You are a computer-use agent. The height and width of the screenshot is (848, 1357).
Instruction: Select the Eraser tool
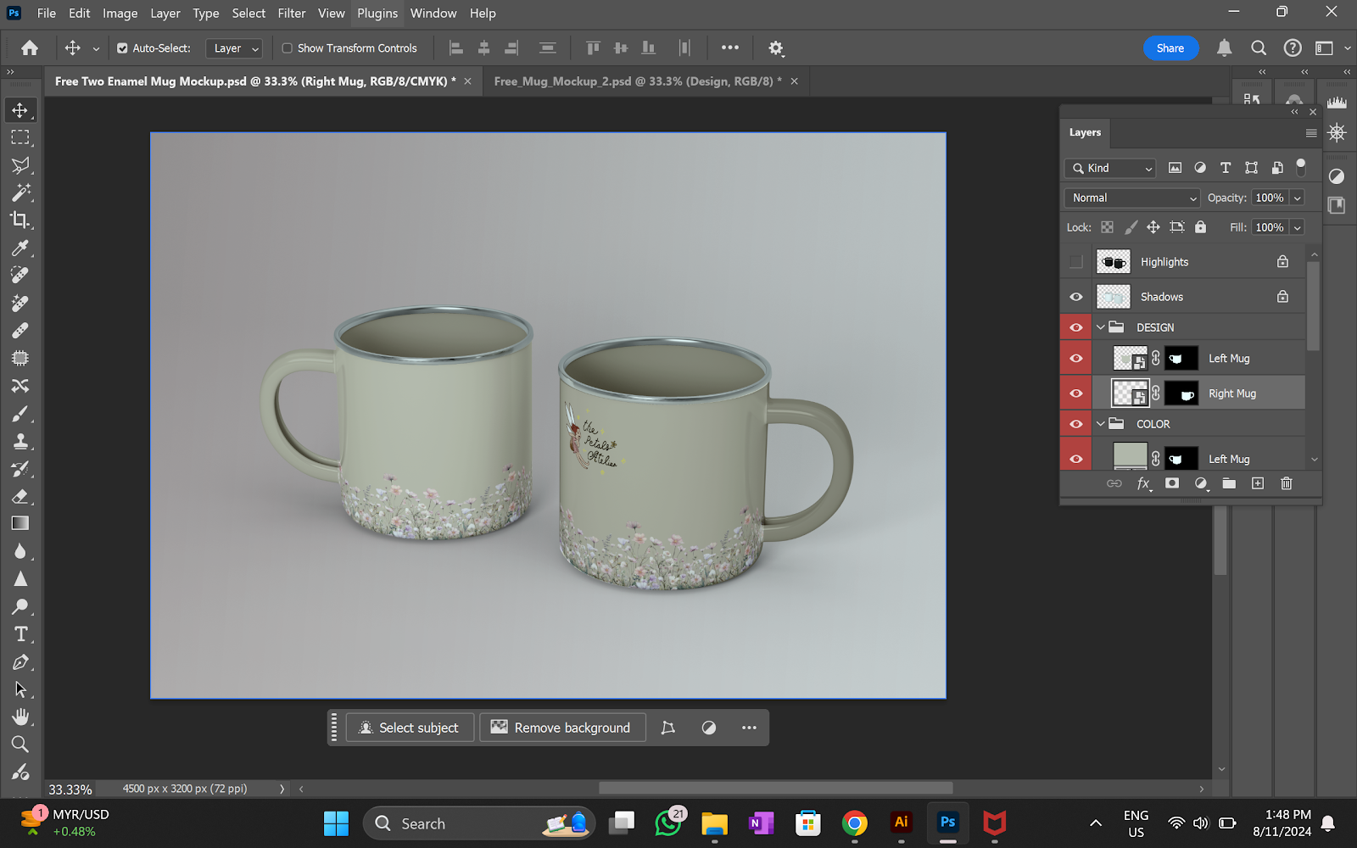click(x=20, y=497)
